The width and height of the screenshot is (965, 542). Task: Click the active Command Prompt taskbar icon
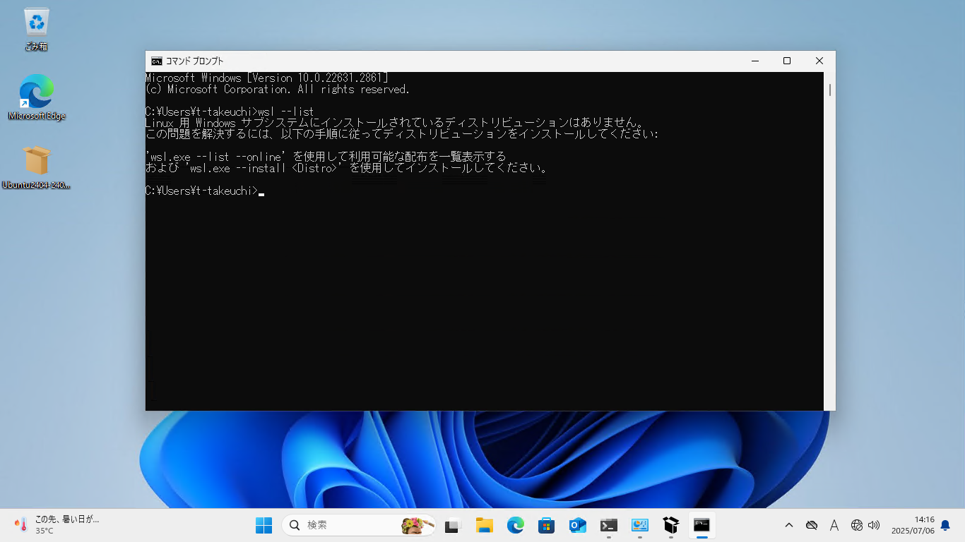click(x=701, y=525)
